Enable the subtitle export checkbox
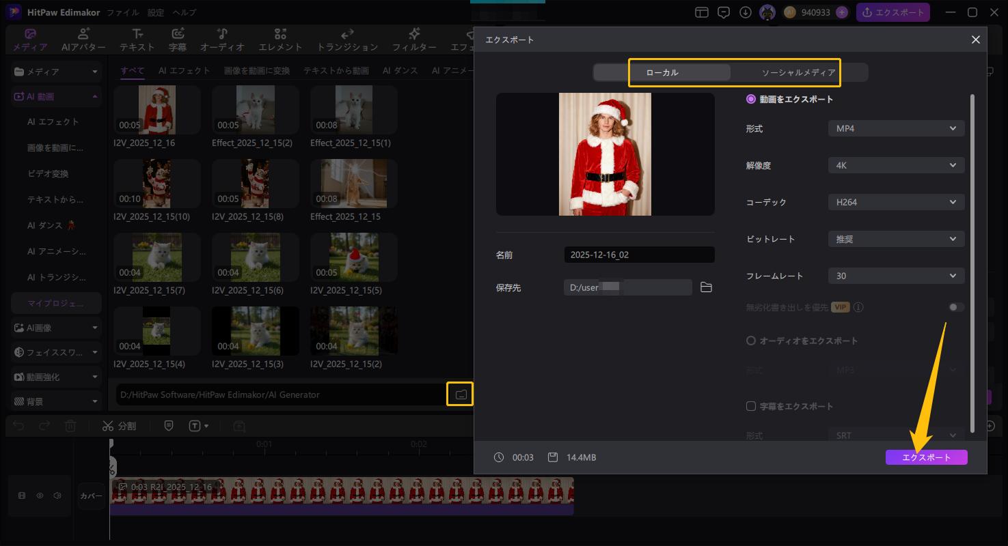This screenshot has width=1008, height=546. point(751,406)
